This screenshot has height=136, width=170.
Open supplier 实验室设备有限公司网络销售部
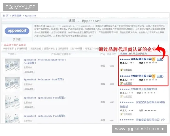tap(142, 104)
